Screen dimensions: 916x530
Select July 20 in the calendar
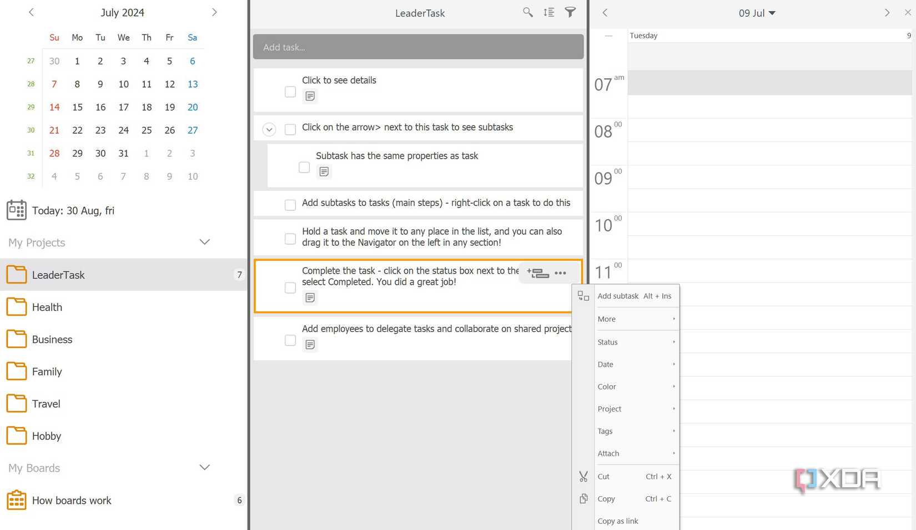pos(193,107)
